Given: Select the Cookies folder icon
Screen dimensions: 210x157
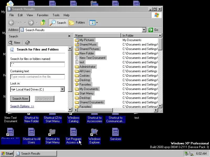Looking at the screenshot, I should click(x=77, y=76).
